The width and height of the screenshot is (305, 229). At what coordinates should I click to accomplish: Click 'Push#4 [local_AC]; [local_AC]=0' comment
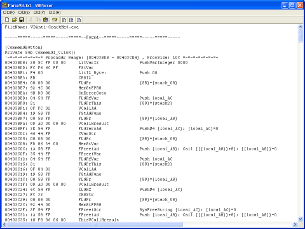click(179, 129)
